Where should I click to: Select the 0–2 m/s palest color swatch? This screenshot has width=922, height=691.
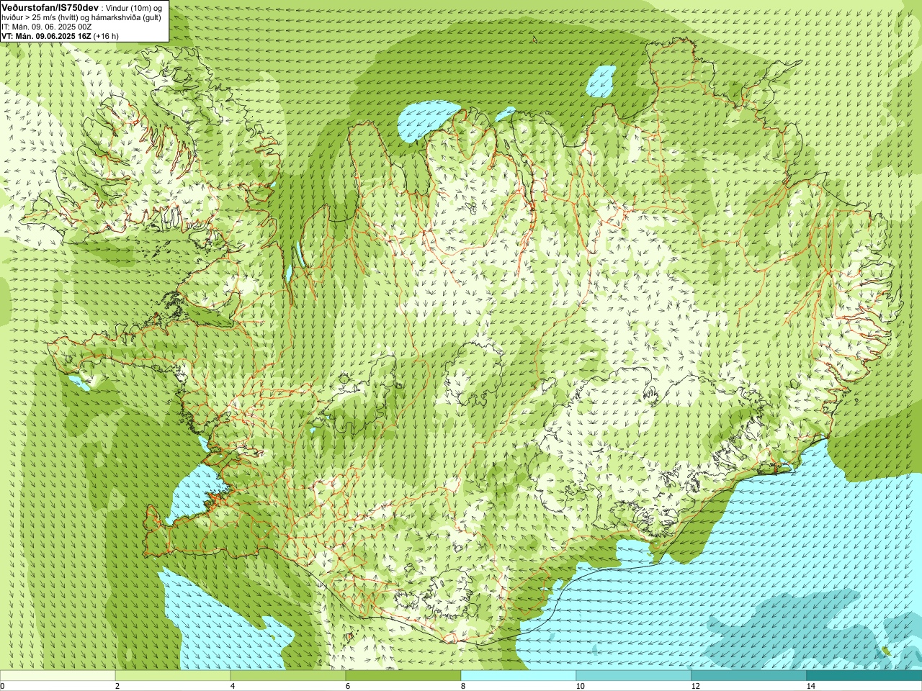[x=58, y=676]
